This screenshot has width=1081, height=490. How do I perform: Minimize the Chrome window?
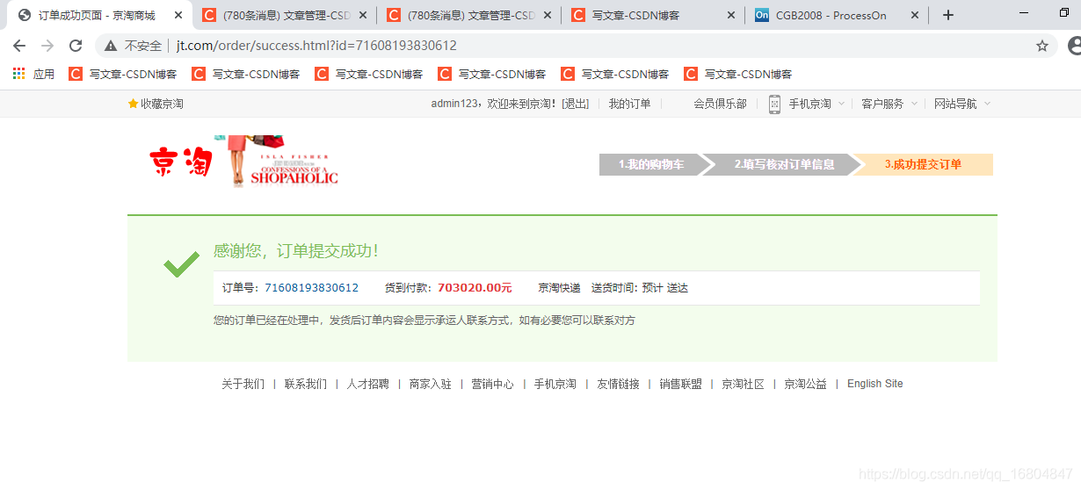[x=1025, y=12]
